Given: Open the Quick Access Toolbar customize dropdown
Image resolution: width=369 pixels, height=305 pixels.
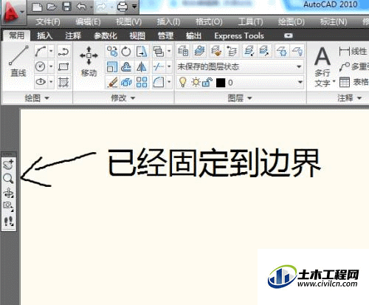Looking at the screenshot, I should click(134, 7).
